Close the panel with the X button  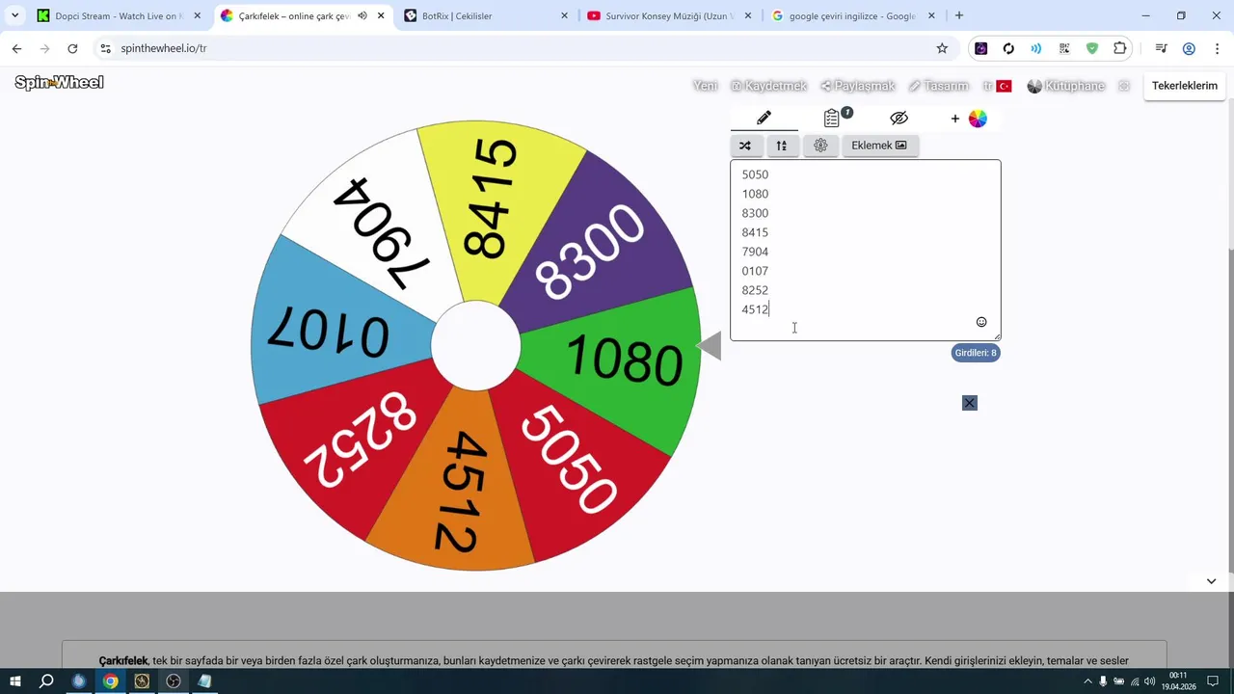[970, 403]
